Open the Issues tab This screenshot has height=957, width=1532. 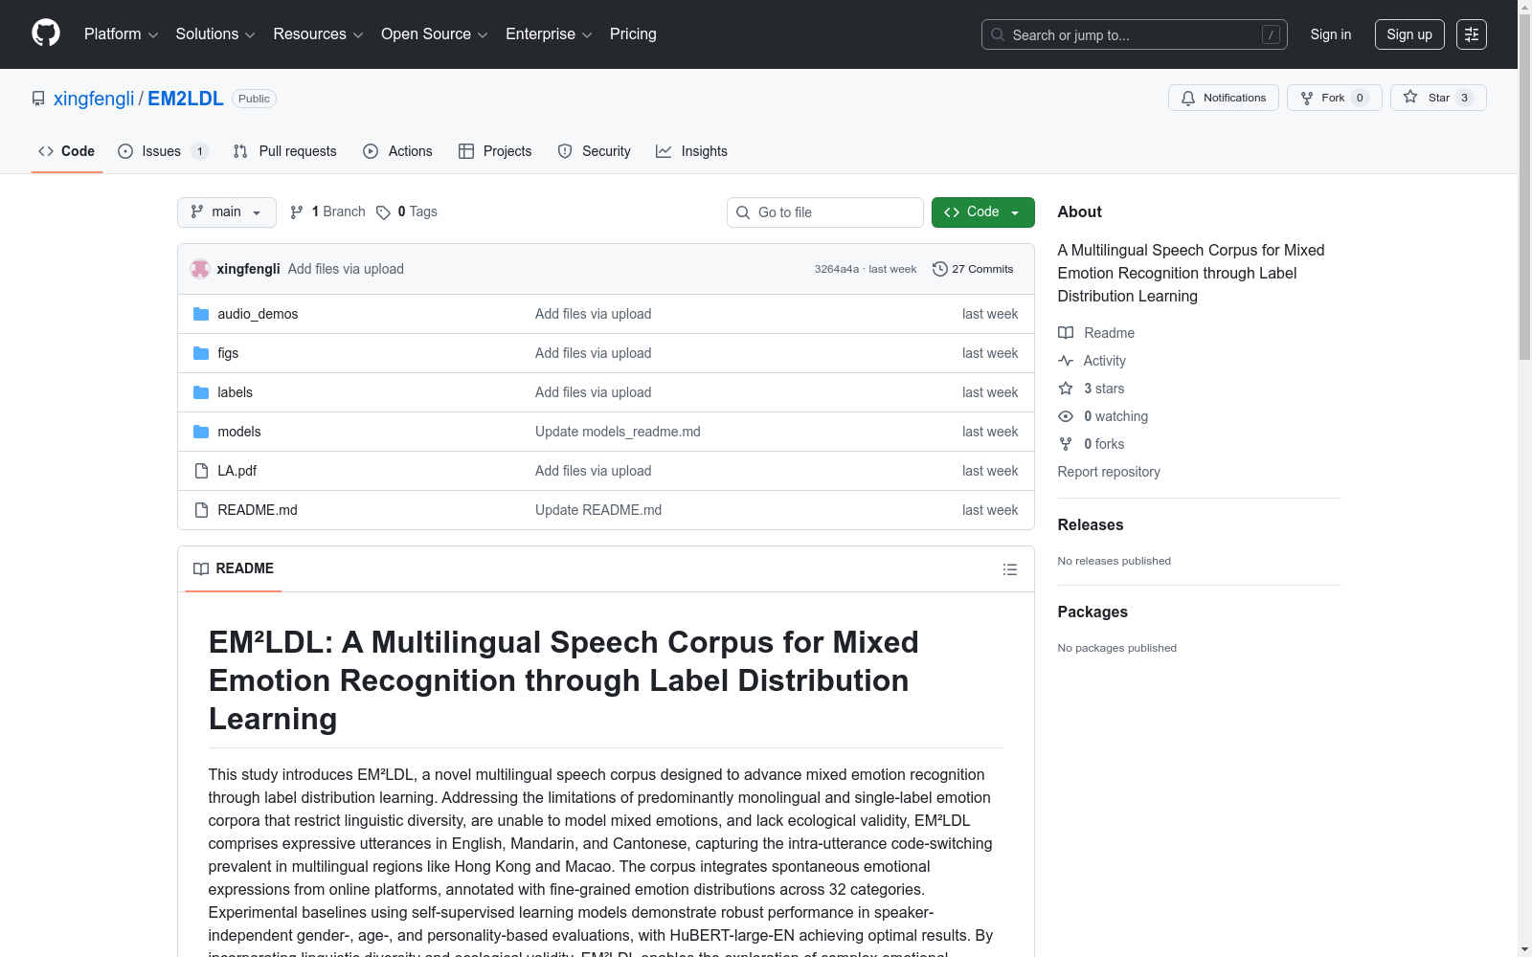[x=163, y=151]
